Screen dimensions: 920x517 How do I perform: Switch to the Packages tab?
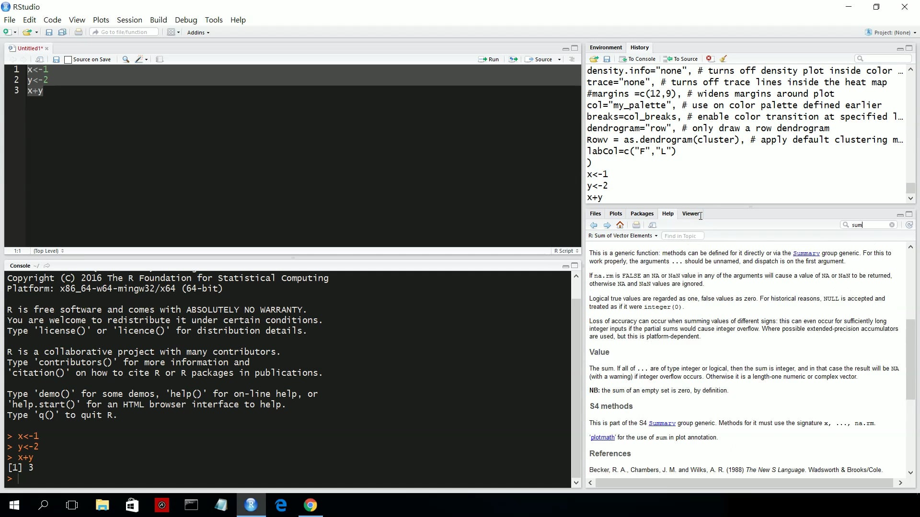click(642, 214)
